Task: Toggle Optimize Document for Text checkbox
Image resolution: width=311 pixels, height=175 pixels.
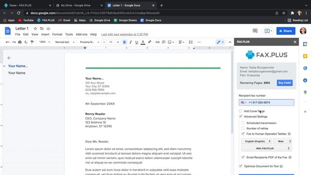Action: click(x=241, y=166)
